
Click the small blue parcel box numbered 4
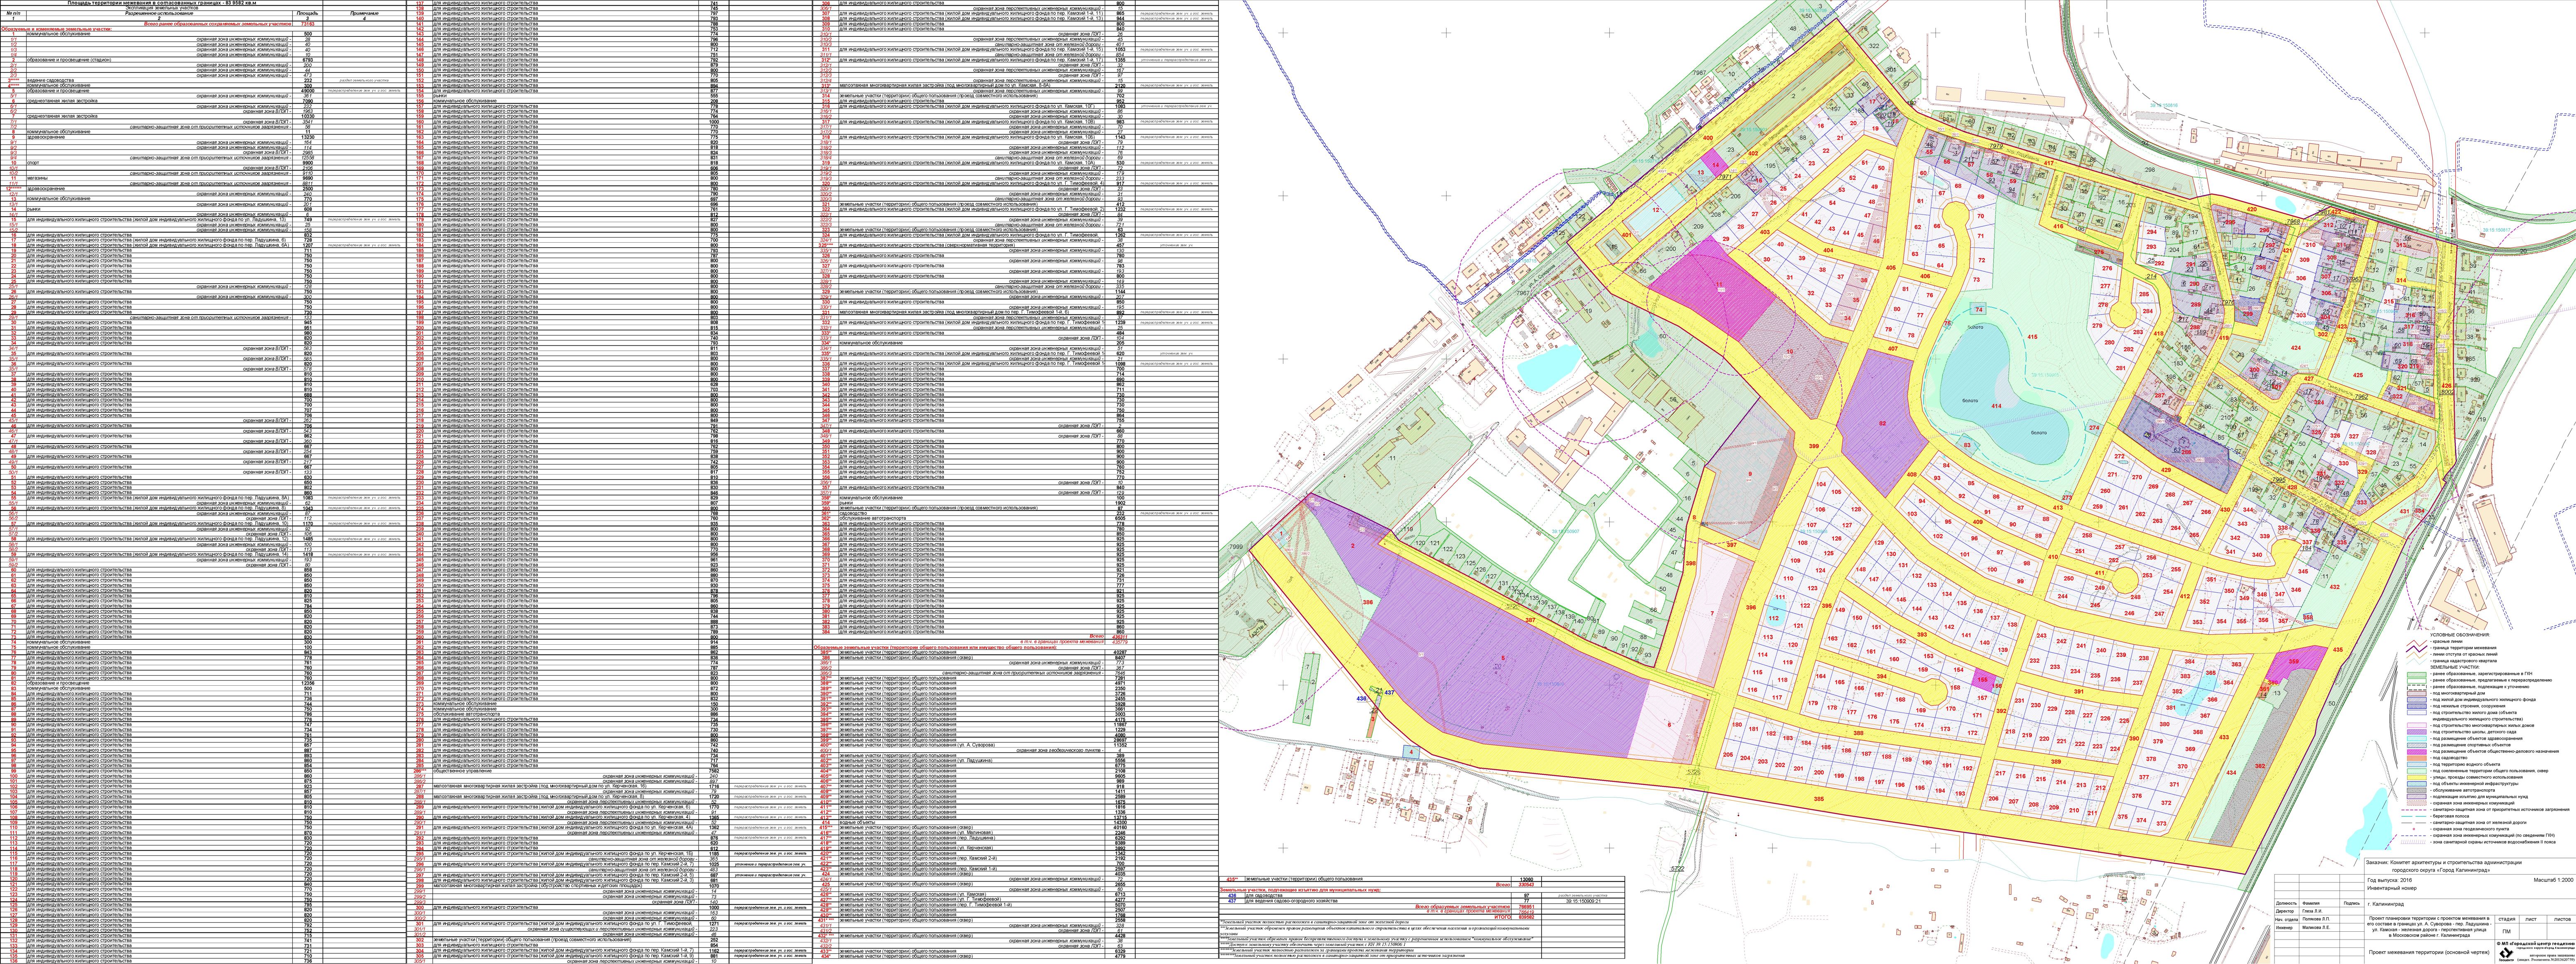point(1411,752)
